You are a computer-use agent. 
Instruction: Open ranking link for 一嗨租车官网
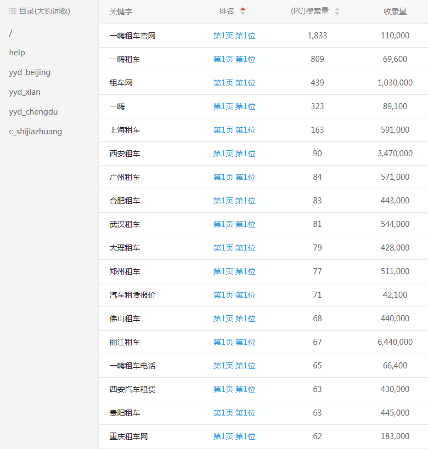point(234,36)
